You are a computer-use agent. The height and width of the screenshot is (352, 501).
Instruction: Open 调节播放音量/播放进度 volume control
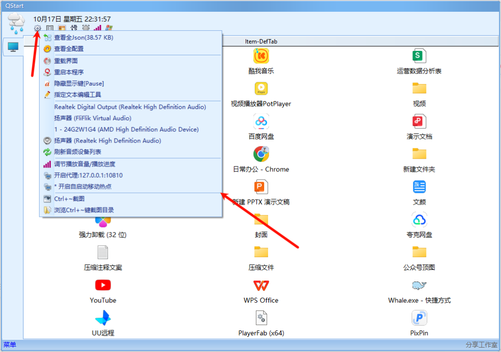85,164
